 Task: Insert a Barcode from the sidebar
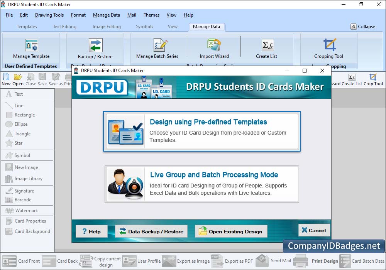point(19,200)
